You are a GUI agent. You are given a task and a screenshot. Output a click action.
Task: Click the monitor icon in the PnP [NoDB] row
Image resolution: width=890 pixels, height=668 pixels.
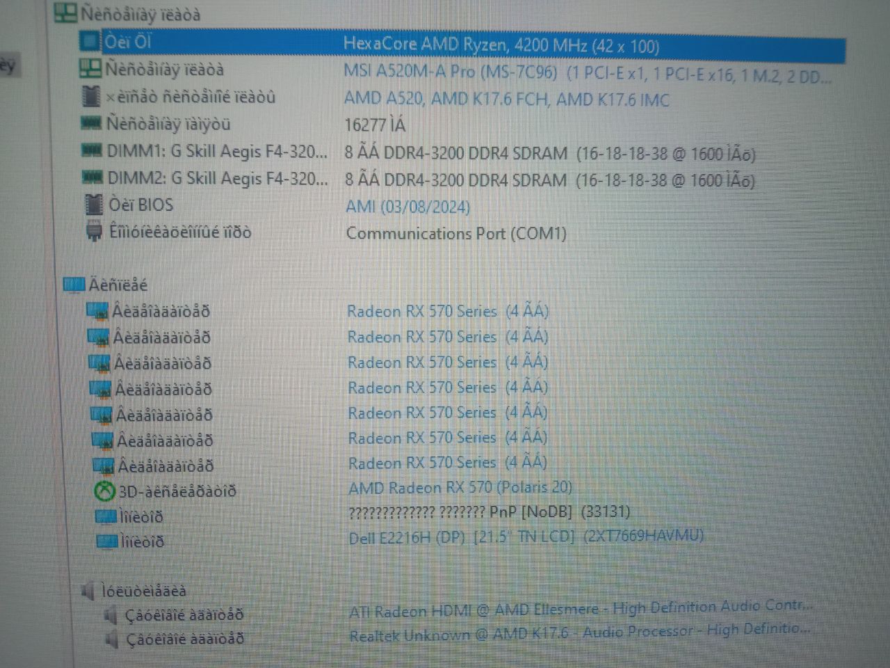click(106, 516)
